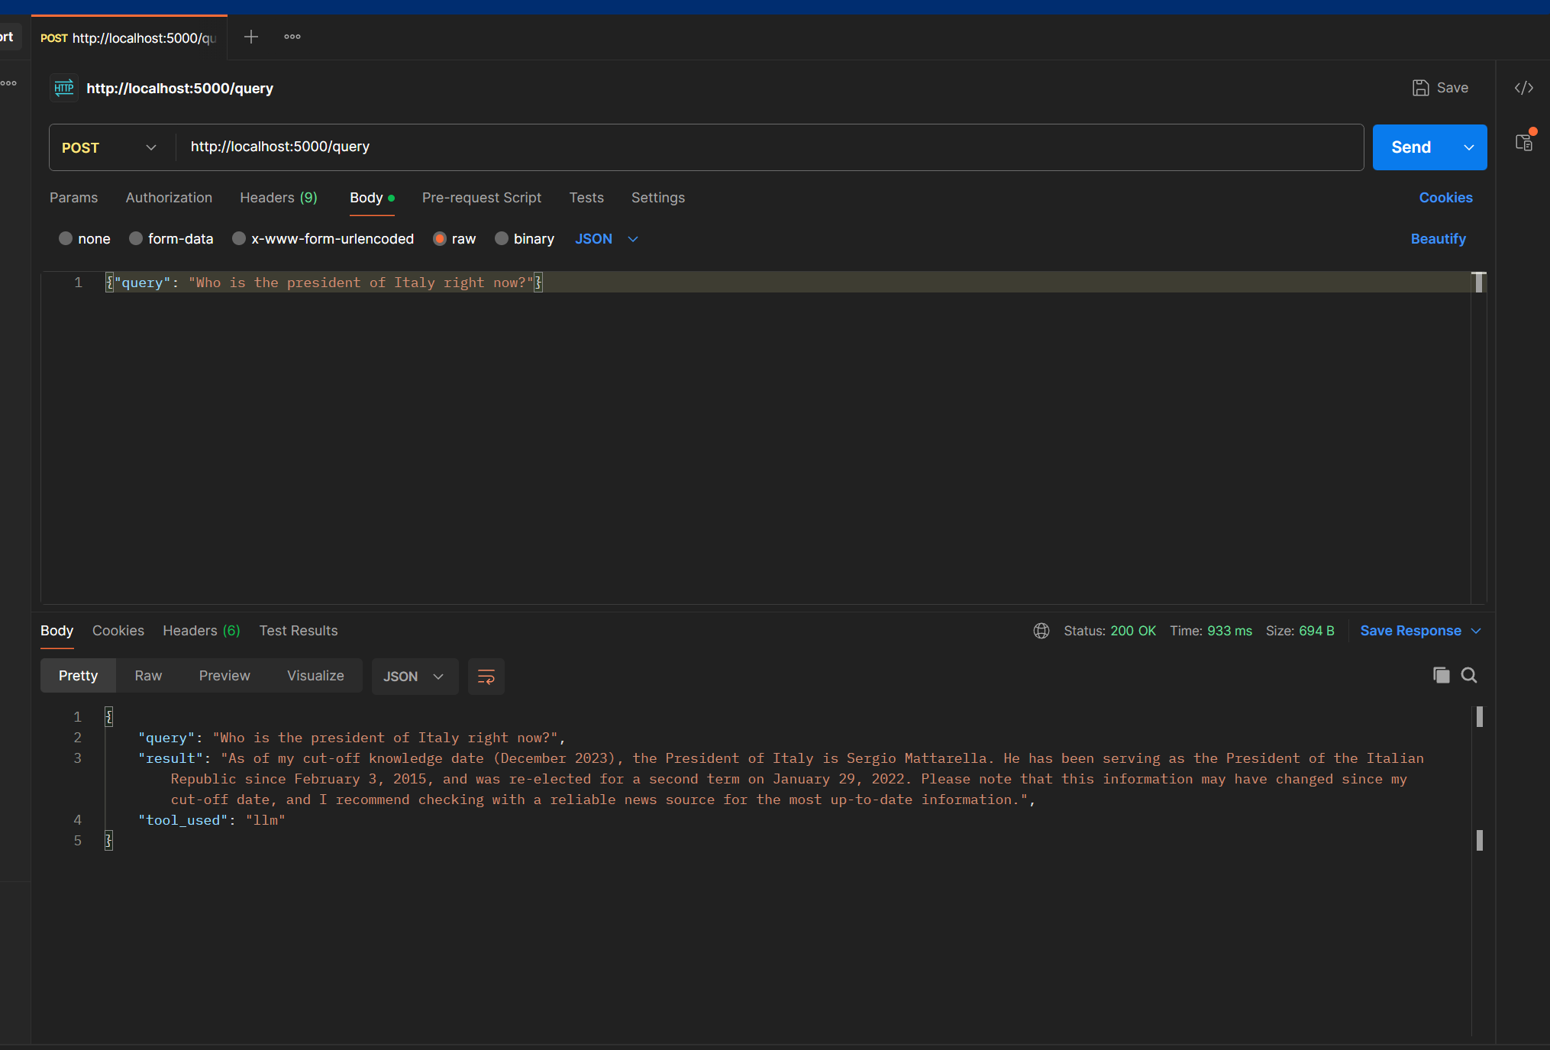Click the Beautify link
Screen dimensions: 1550x1050
1438,239
